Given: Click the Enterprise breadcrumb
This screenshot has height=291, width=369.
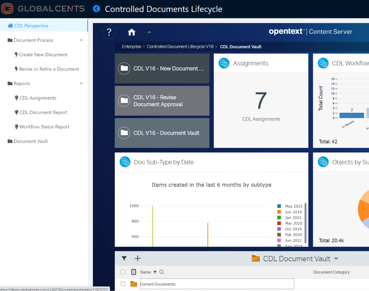Looking at the screenshot, I should [131, 47].
